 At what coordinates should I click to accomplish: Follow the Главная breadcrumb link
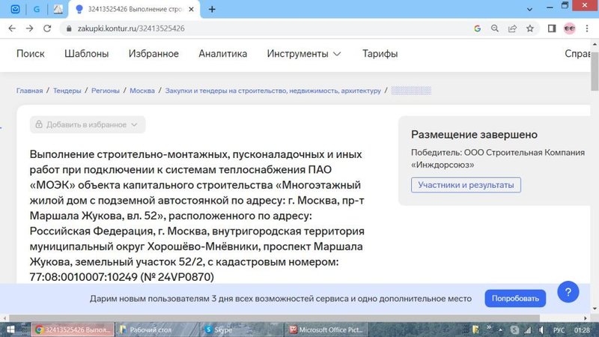click(x=29, y=91)
